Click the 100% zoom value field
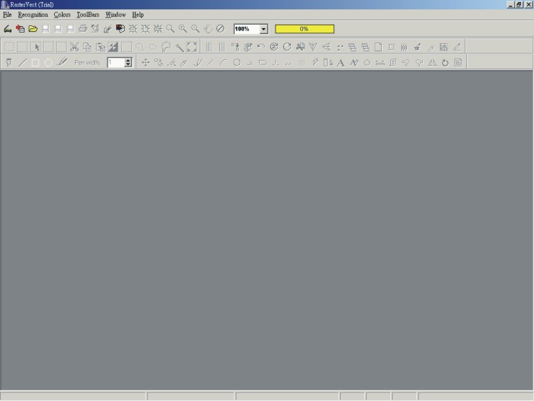Screen dimensions: 534x401 247,30
